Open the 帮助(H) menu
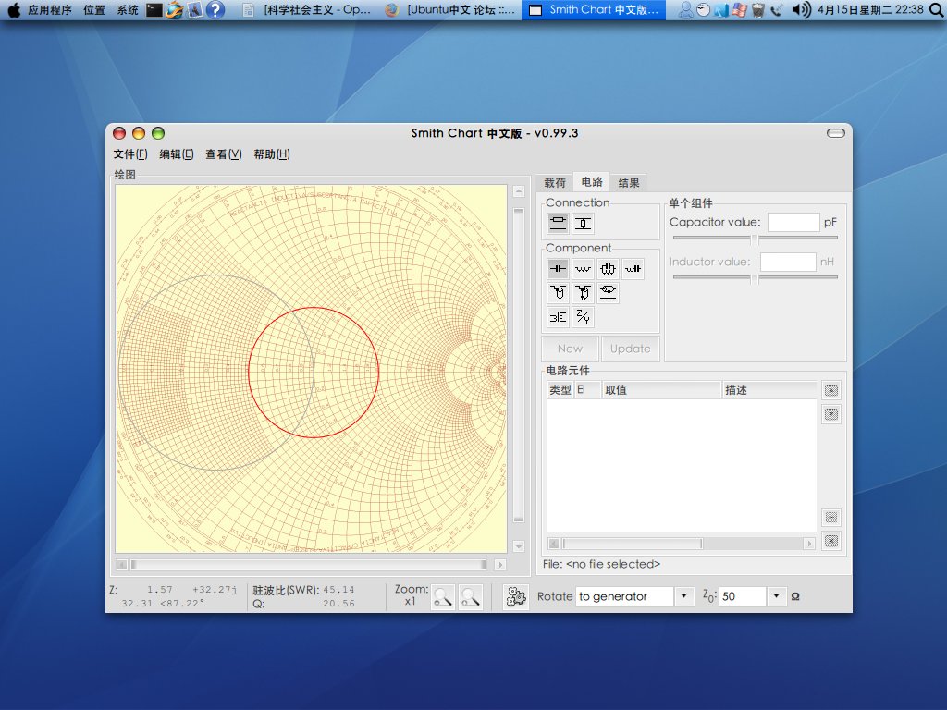The image size is (947, 710). (x=272, y=154)
